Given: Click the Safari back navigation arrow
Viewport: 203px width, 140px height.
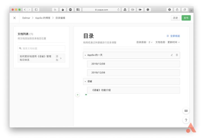Looking at the screenshot, I should click(25, 10).
